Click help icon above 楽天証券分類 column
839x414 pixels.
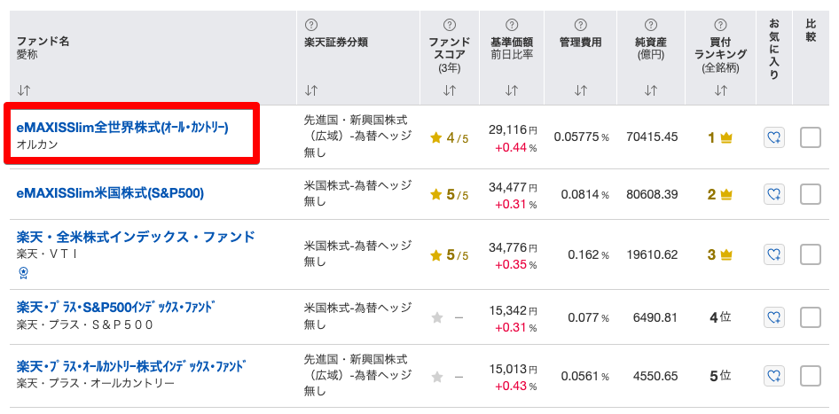tap(311, 25)
